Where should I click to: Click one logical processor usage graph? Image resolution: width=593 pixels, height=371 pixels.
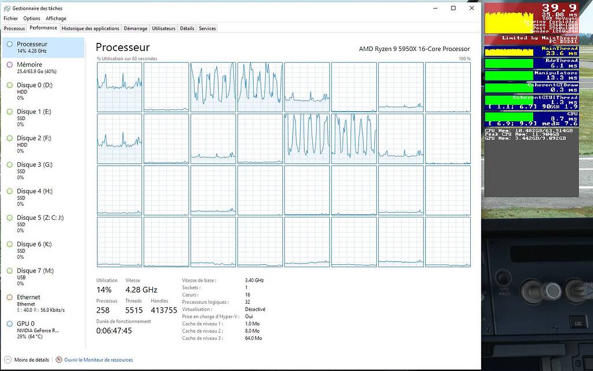point(119,87)
